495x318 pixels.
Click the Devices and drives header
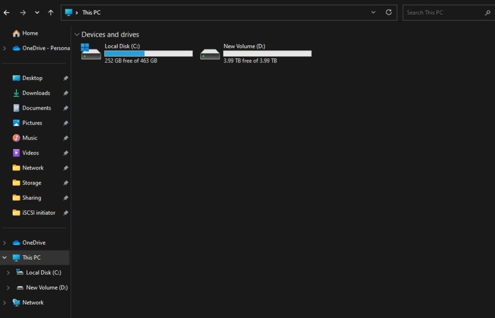(110, 34)
